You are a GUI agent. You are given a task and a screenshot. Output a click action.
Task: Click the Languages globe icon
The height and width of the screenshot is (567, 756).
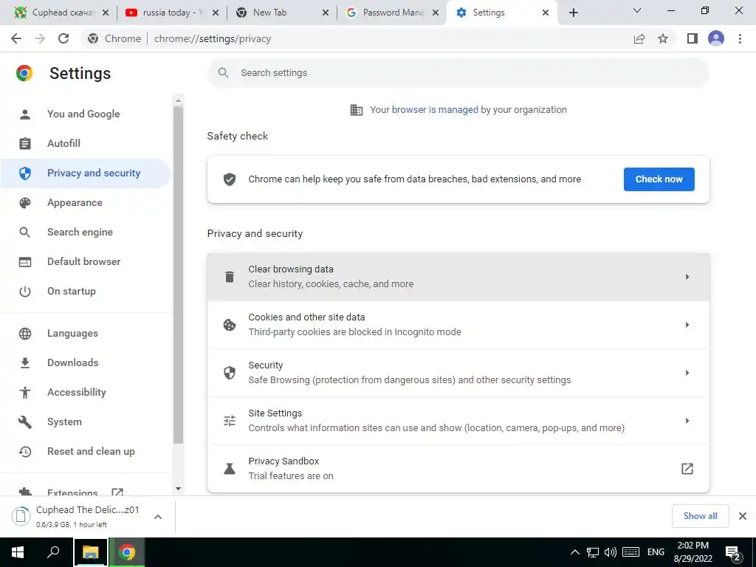point(24,334)
